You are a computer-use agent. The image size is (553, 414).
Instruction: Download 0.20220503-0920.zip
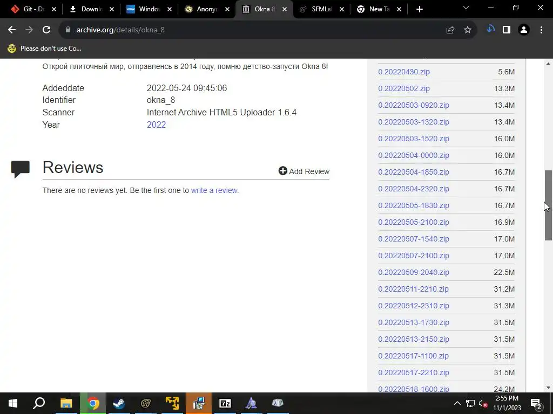(414, 105)
